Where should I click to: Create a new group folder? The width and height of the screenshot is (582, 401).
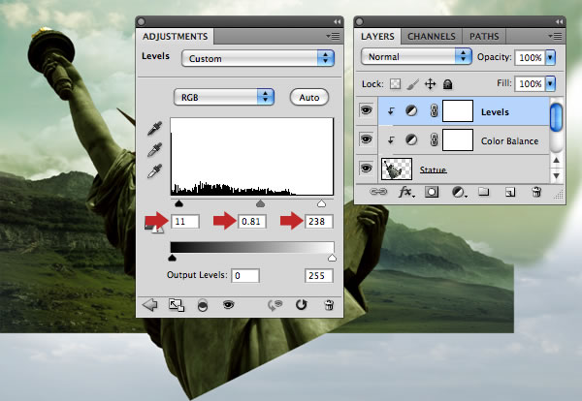click(x=483, y=192)
